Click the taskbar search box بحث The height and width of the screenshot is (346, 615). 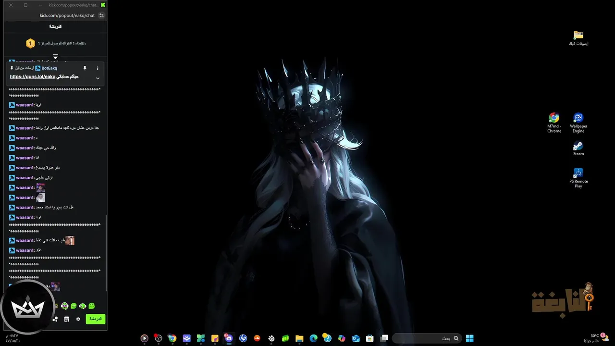coord(427,338)
